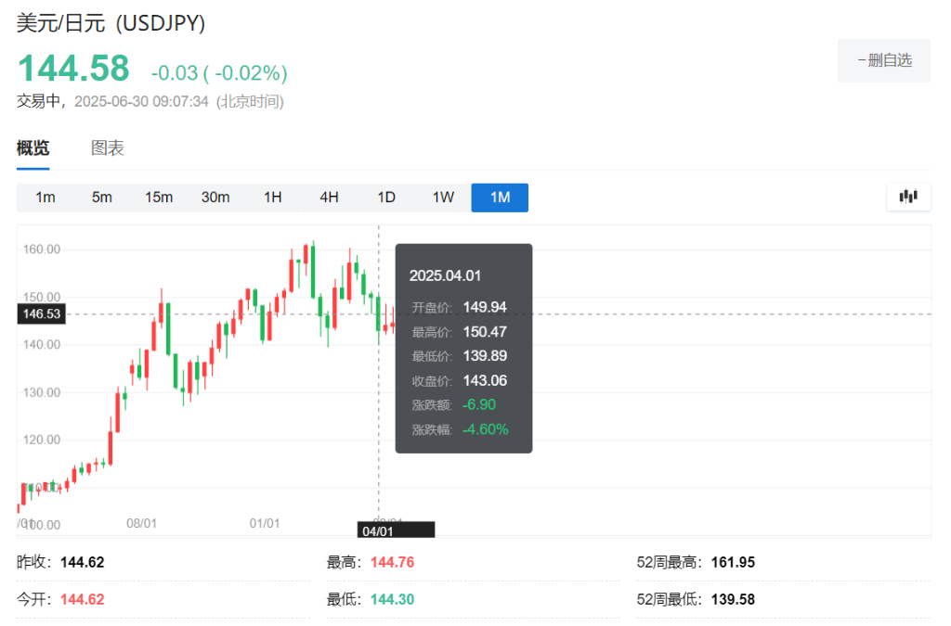Click the 01/01 label on time axis
The width and height of the screenshot is (951, 626).
pos(265,523)
